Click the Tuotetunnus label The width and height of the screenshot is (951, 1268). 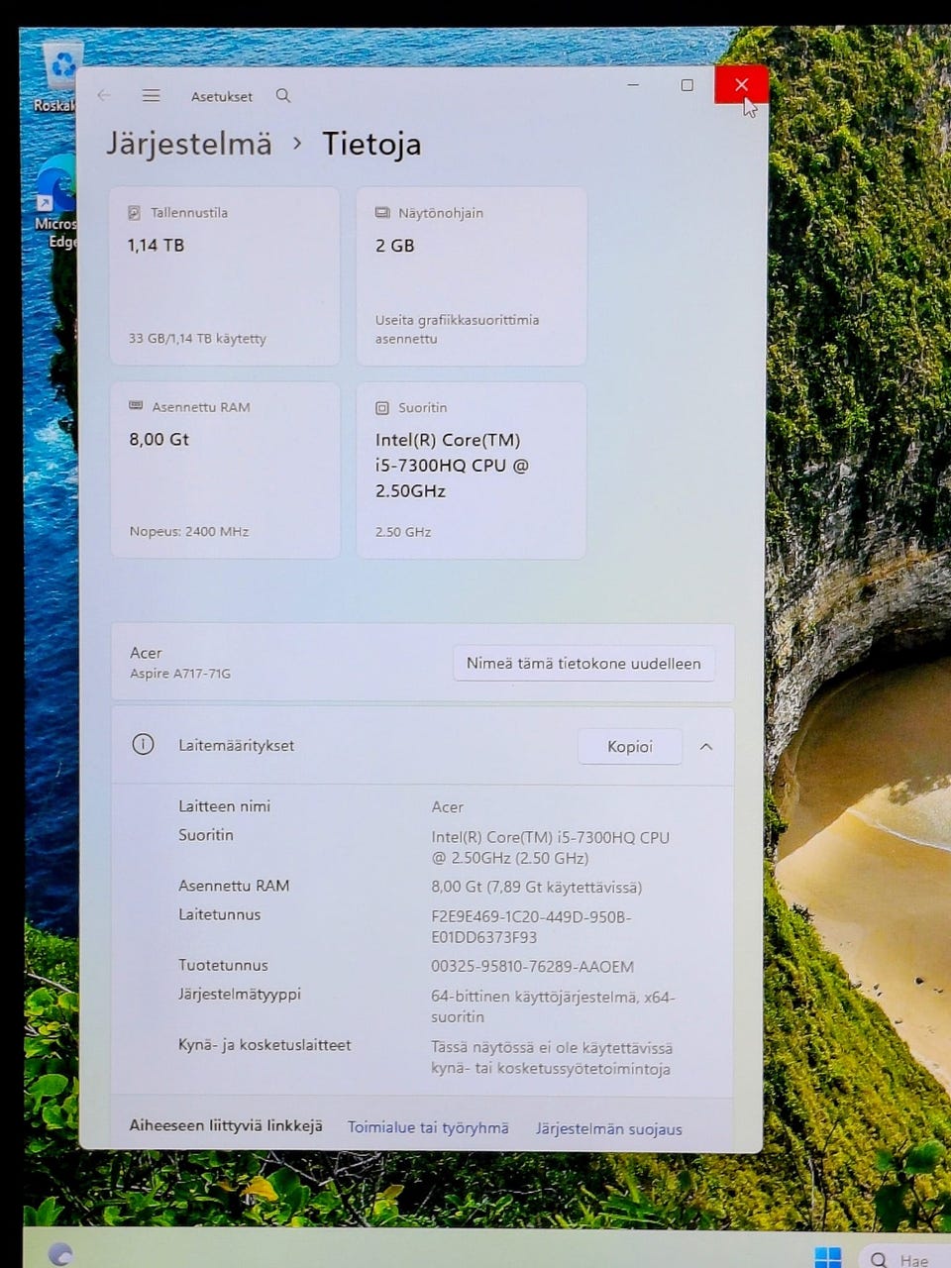point(223,965)
